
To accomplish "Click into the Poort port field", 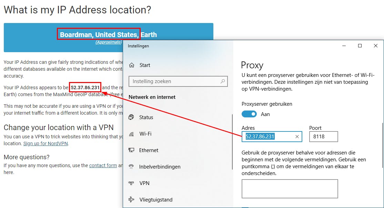I will pyautogui.click(x=323, y=137).
